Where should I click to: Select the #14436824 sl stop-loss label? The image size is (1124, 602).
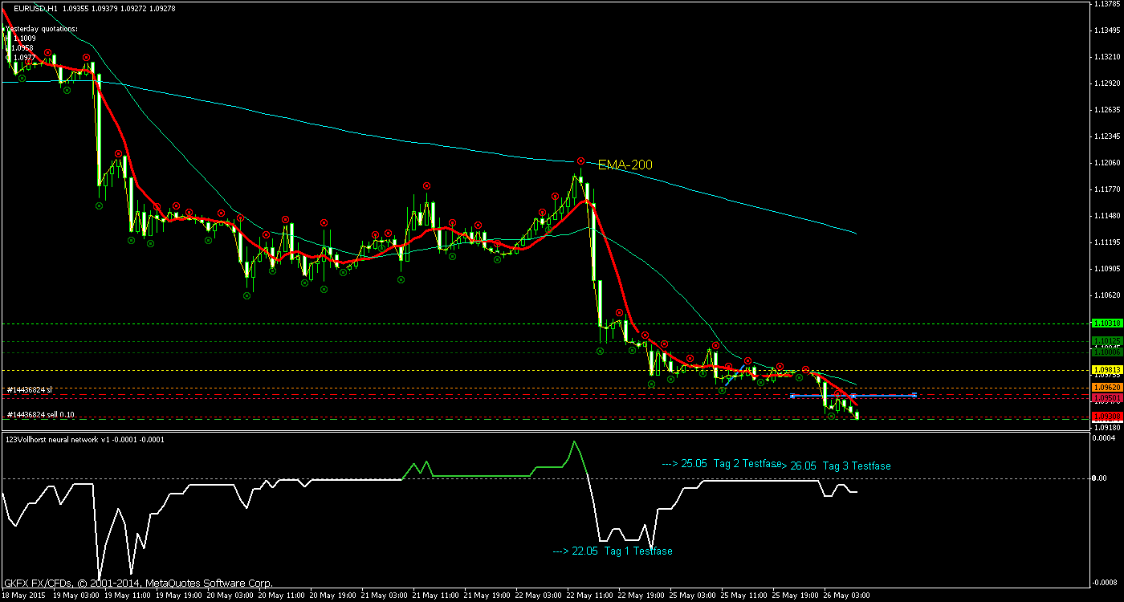(30, 388)
